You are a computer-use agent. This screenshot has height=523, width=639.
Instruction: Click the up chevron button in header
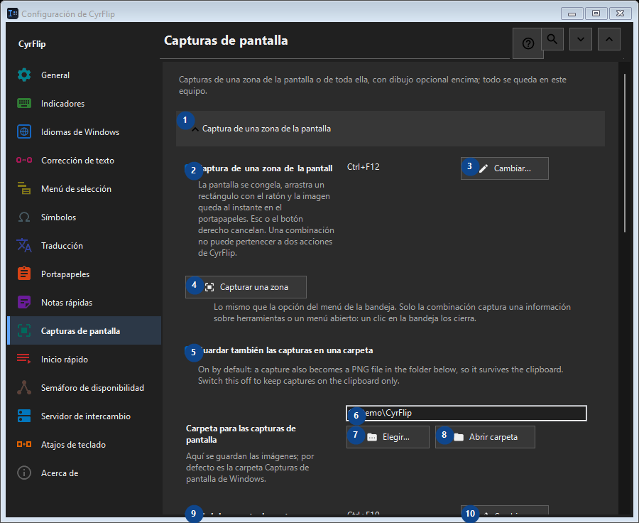(x=609, y=39)
